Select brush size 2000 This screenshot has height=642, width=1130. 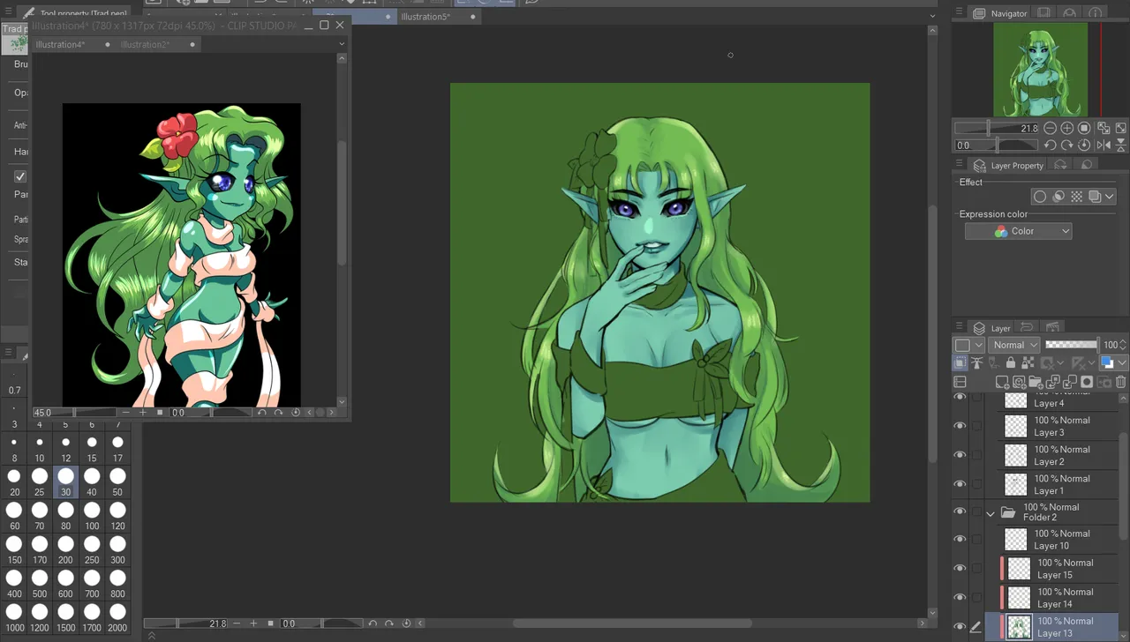(x=117, y=616)
